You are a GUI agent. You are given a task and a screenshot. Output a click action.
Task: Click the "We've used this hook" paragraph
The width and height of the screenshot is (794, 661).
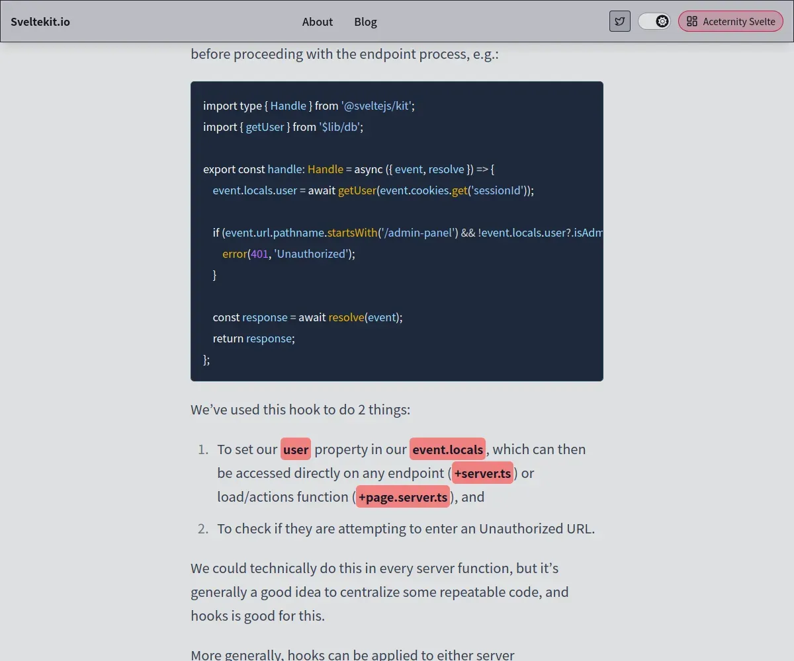tap(300, 410)
